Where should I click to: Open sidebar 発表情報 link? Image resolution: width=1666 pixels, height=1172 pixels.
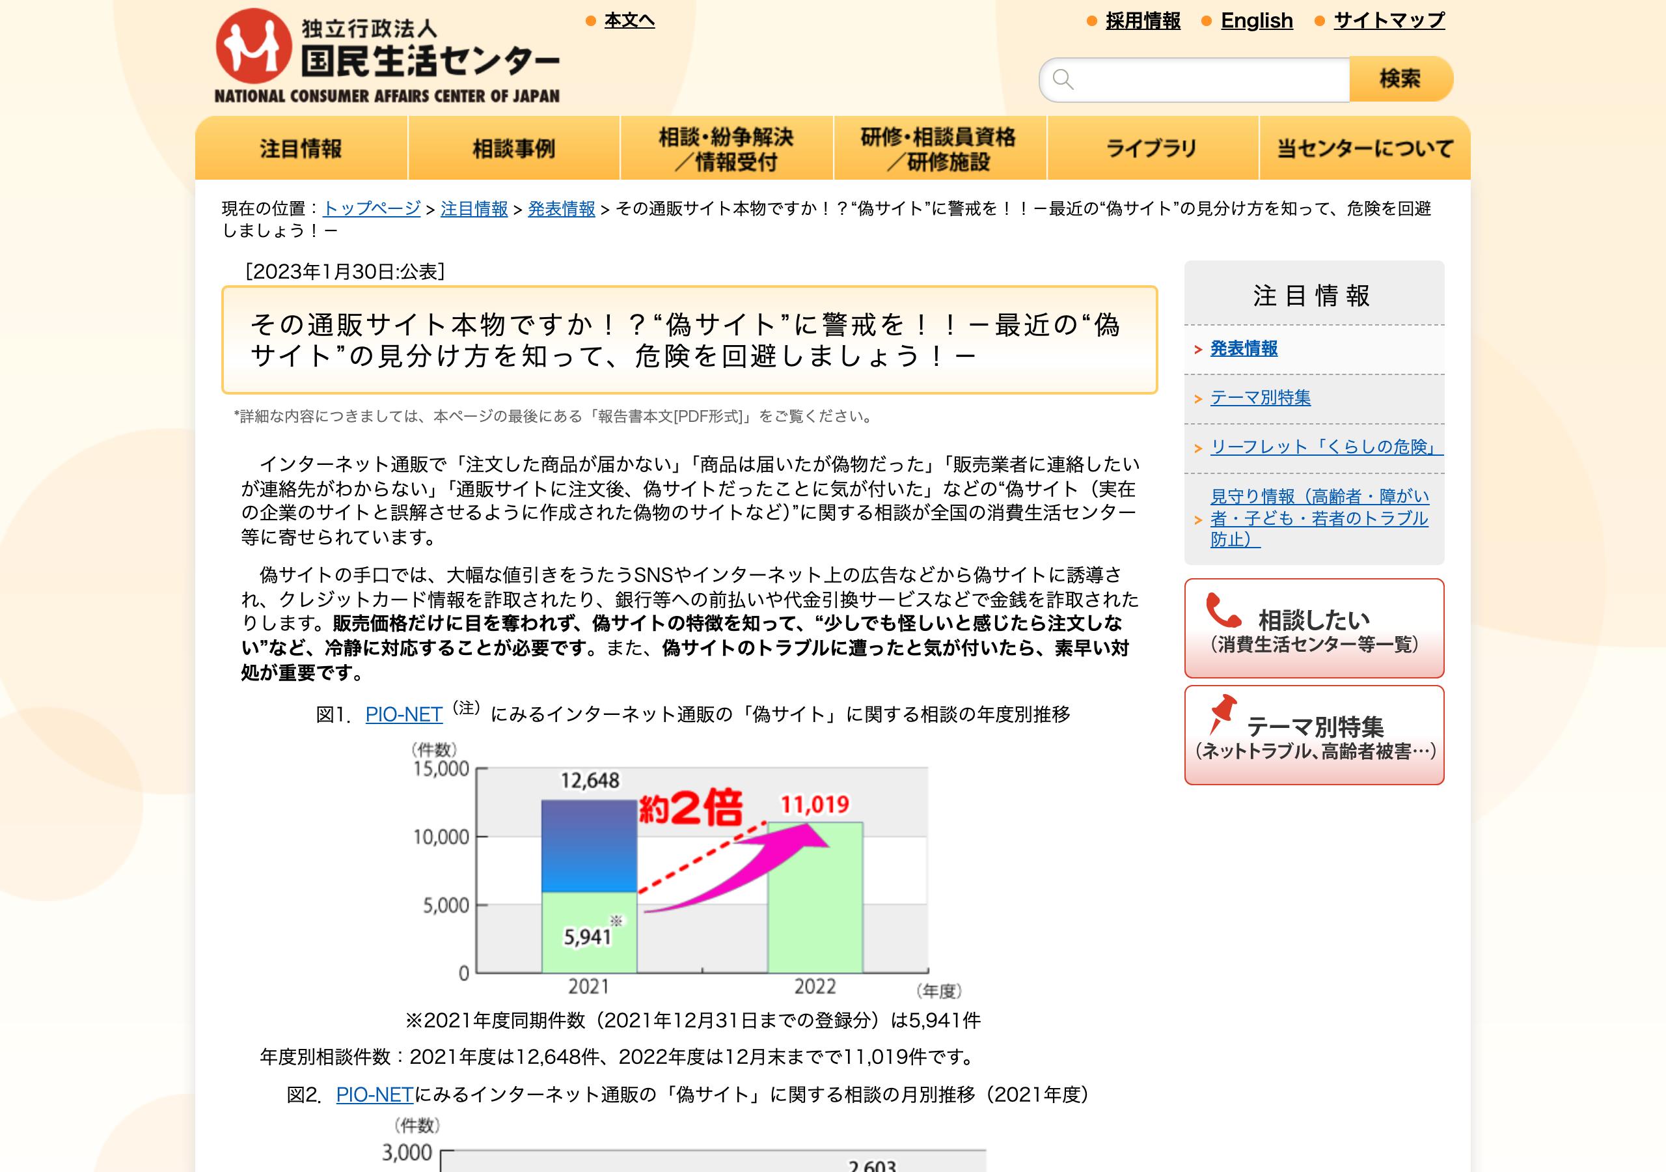[1244, 348]
